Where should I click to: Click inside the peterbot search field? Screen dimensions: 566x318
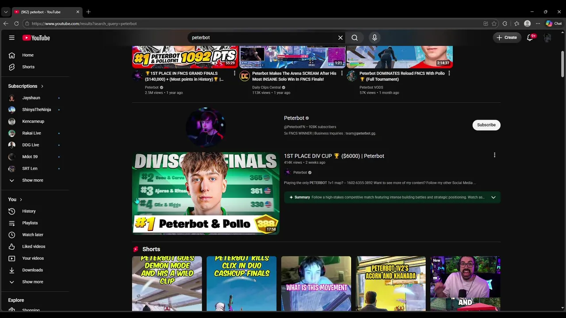(x=263, y=38)
